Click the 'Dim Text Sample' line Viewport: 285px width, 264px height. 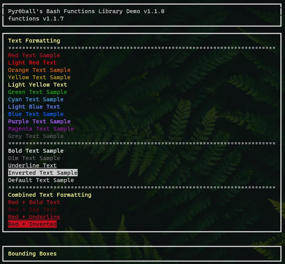pos(34,158)
